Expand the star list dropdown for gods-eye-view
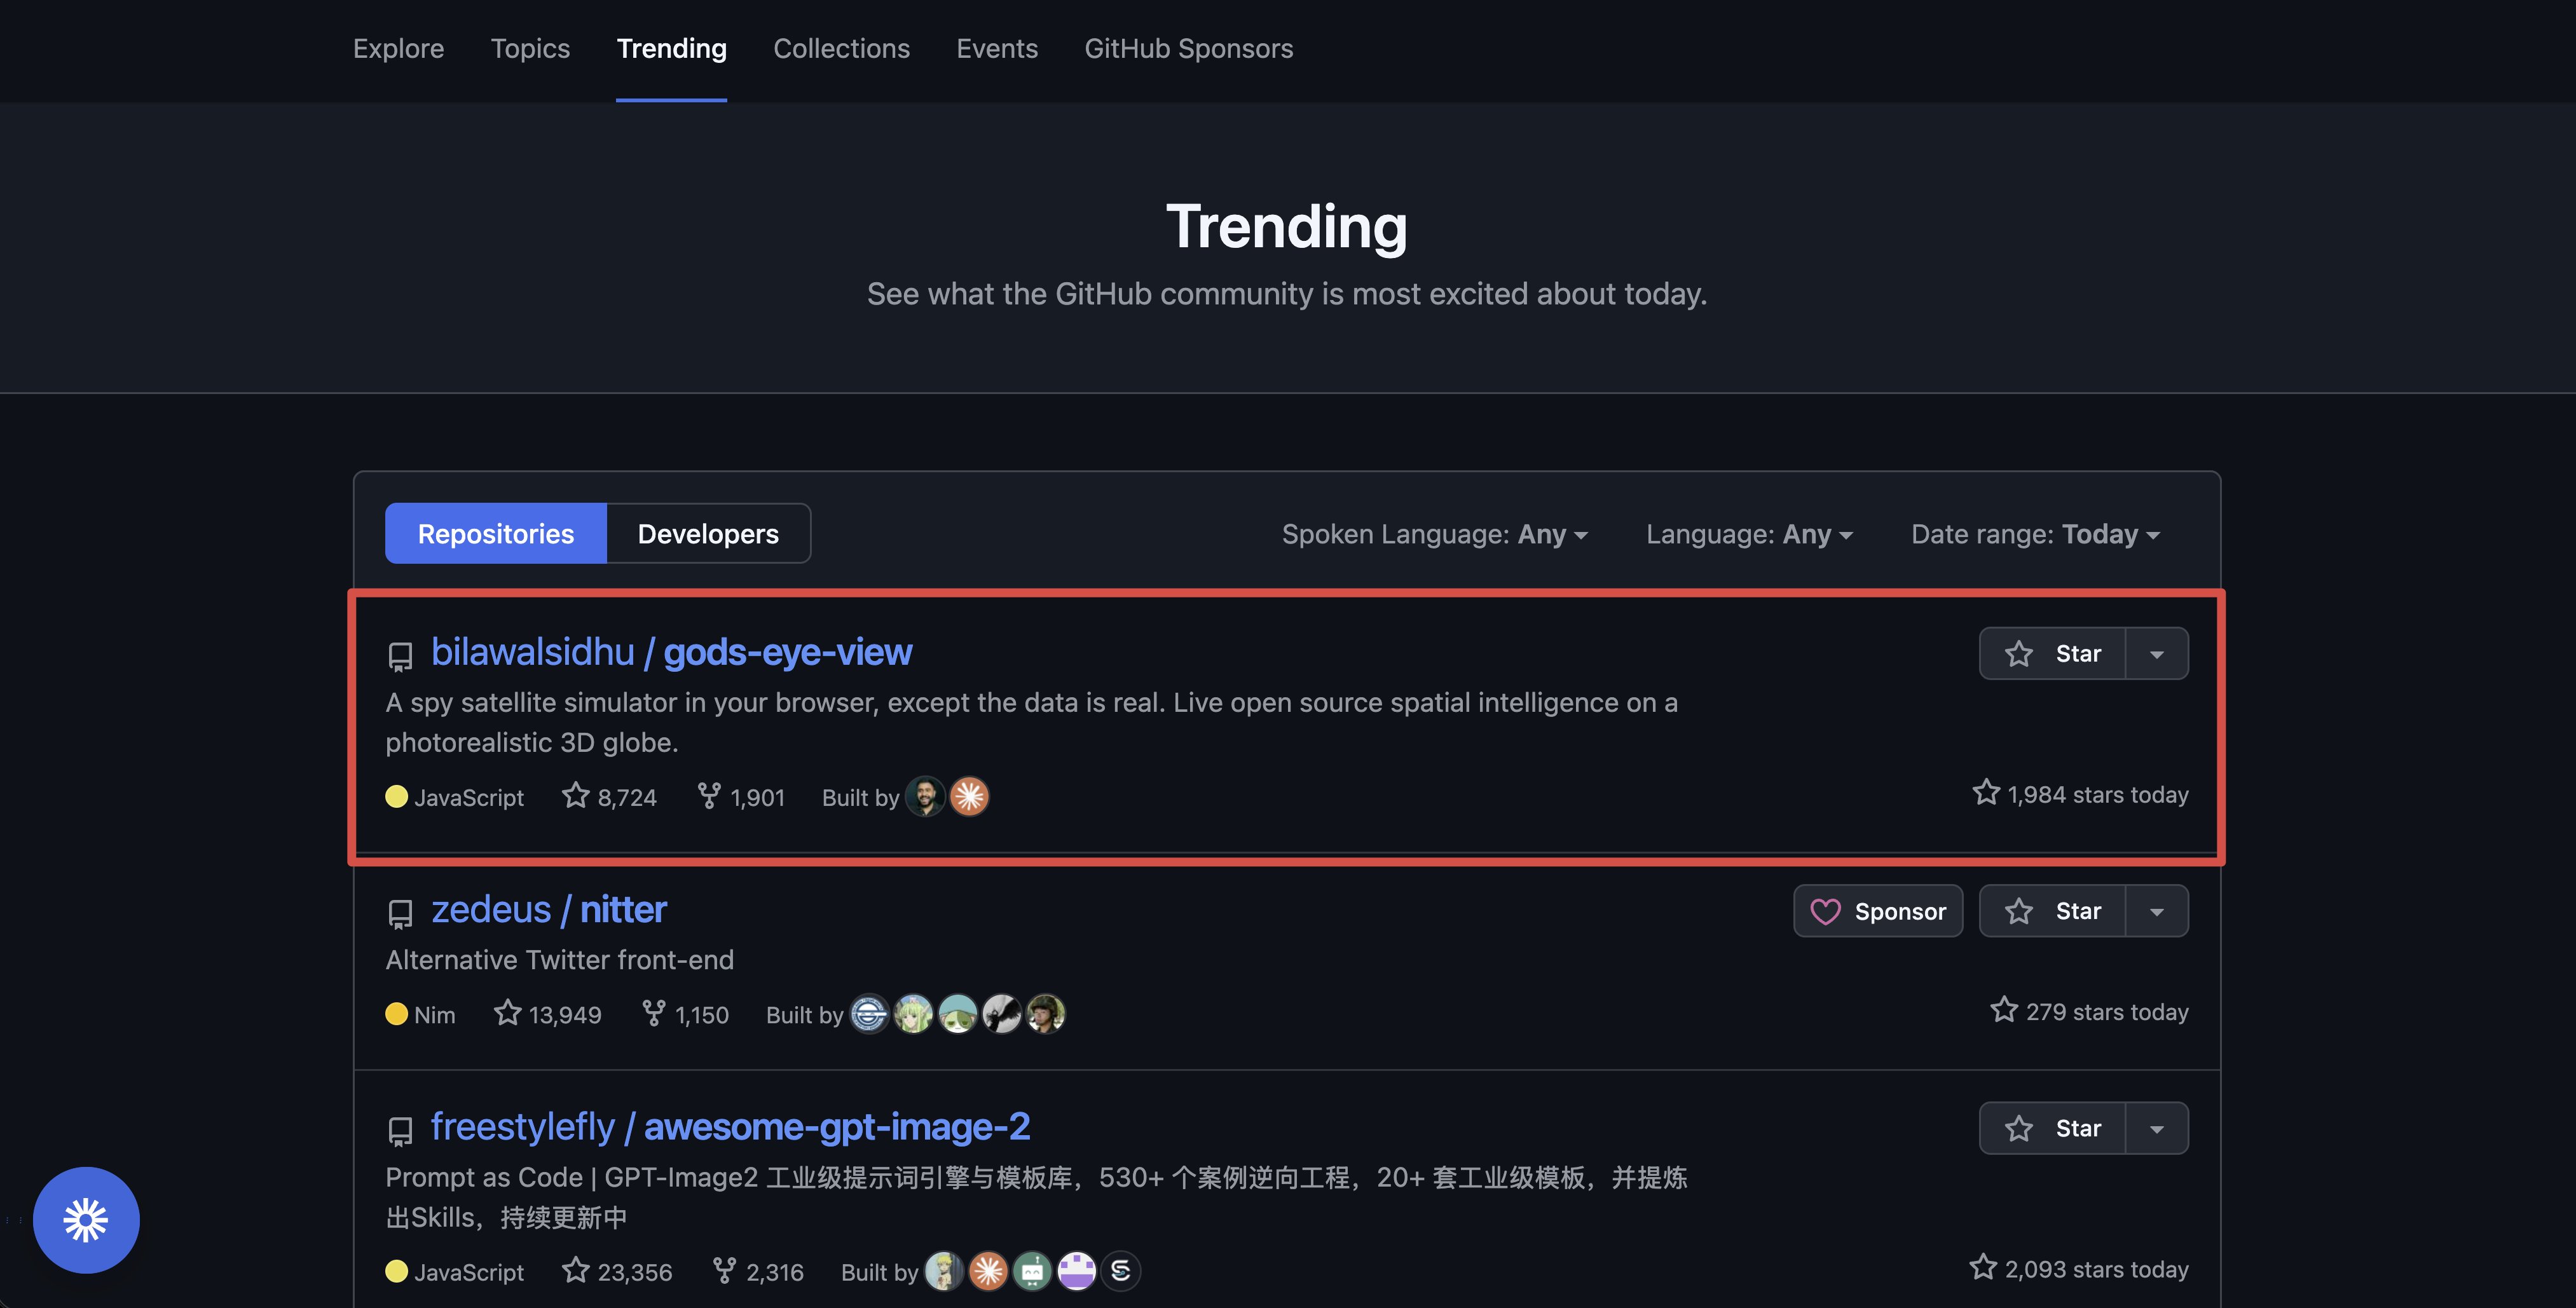The height and width of the screenshot is (1308, 2576). (x=2157, y=654)
